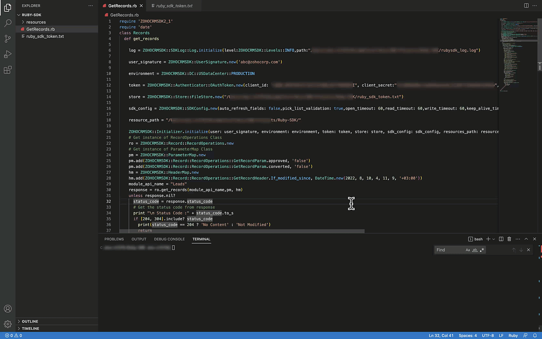Image resolution: width=542 pixels, height=339 pixels.
Task: Click 'def get_records' on line 4
Action: tap(141, 39)
